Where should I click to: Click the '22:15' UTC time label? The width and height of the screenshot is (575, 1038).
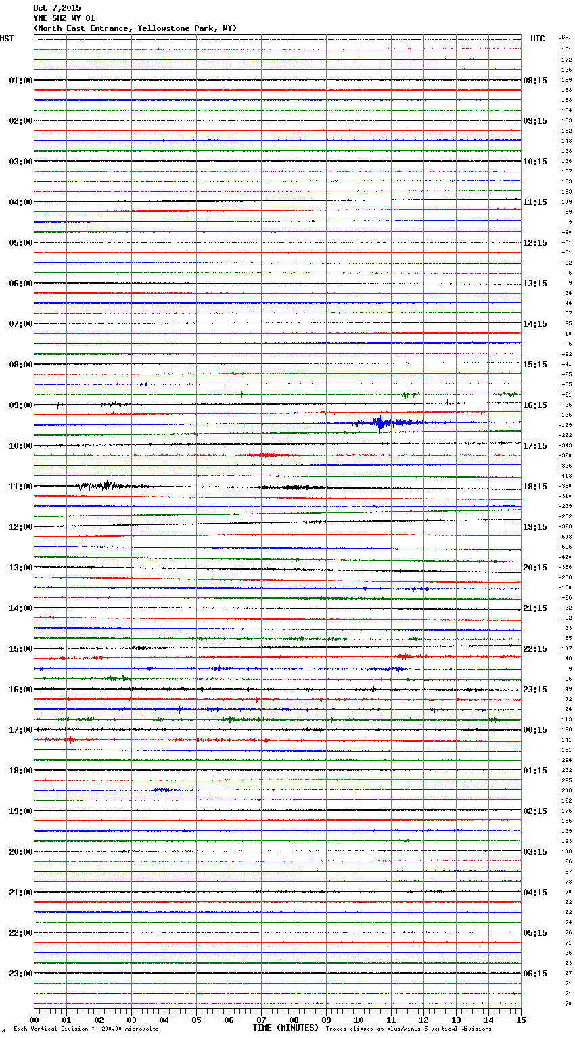pyautogui.click(x=535, y=649)
